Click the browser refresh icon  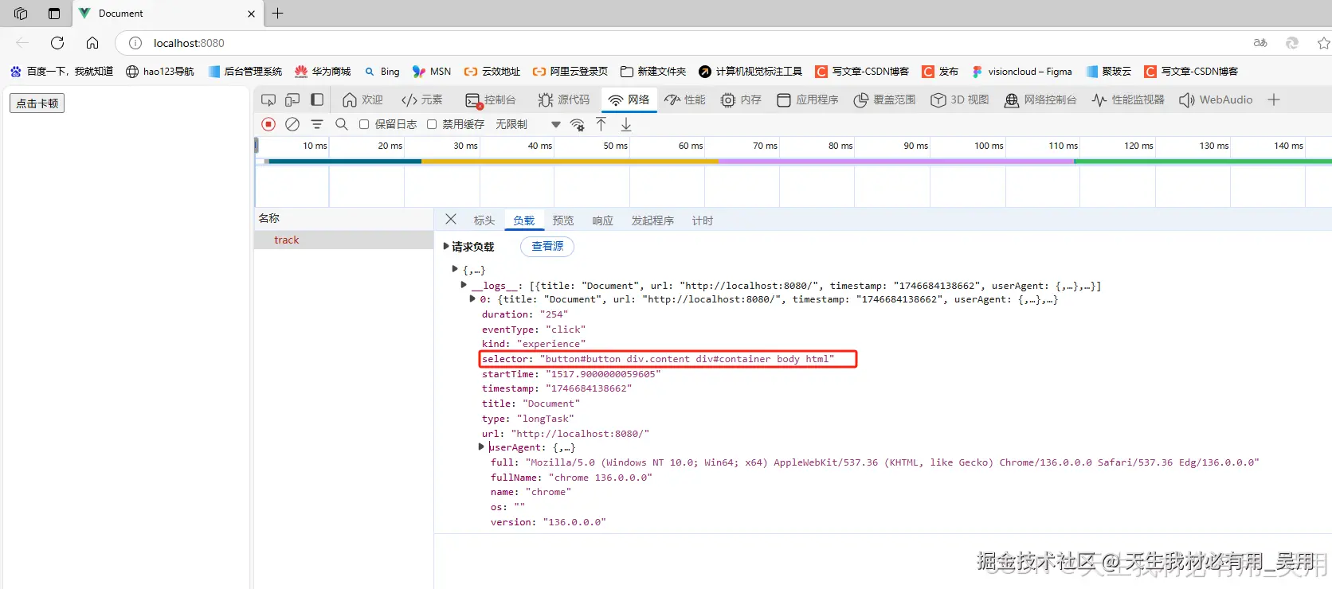(x=57, y=43)
